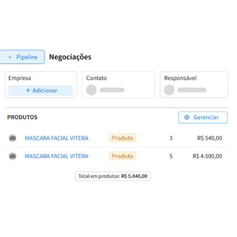
Task: Click camera thumbnail of first product row
Action: [13, 138]
